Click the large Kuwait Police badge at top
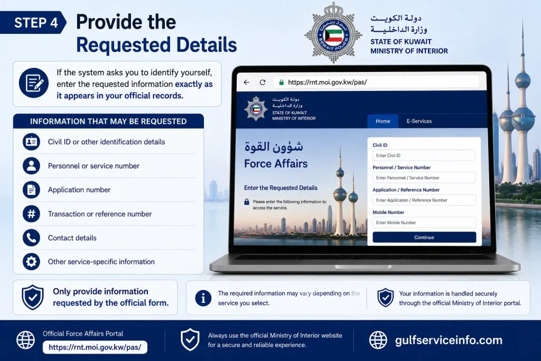The height and width of the screenshot is (361, 541). [333, 33]
